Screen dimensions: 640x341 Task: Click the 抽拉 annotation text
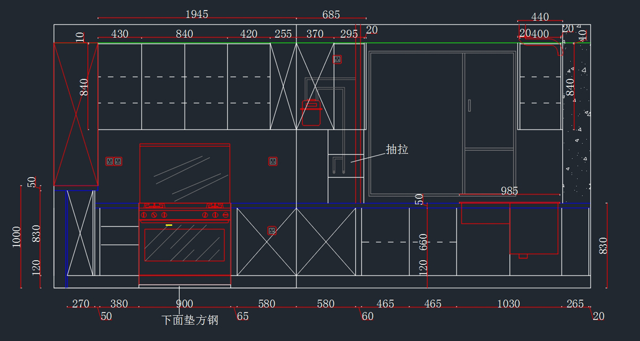click(397, 150)
